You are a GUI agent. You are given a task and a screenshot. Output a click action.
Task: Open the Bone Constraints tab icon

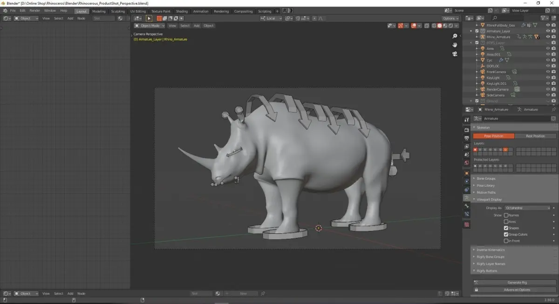tap(467, 214)
